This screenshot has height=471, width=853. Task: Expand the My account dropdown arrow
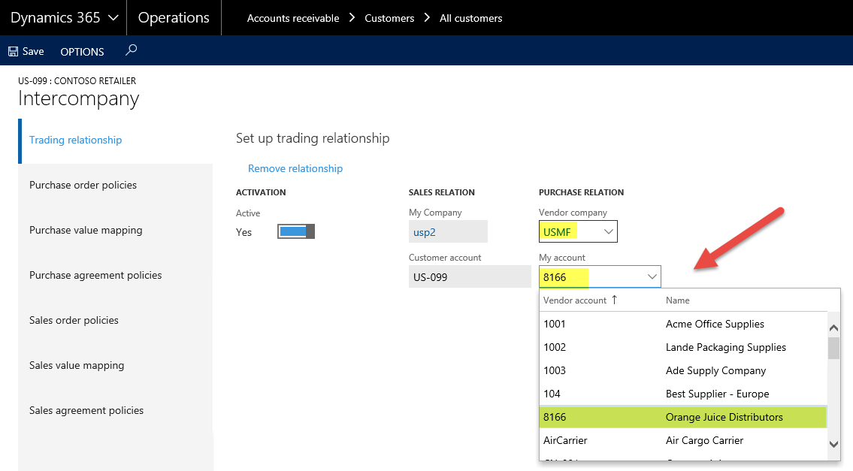[652, 277]
